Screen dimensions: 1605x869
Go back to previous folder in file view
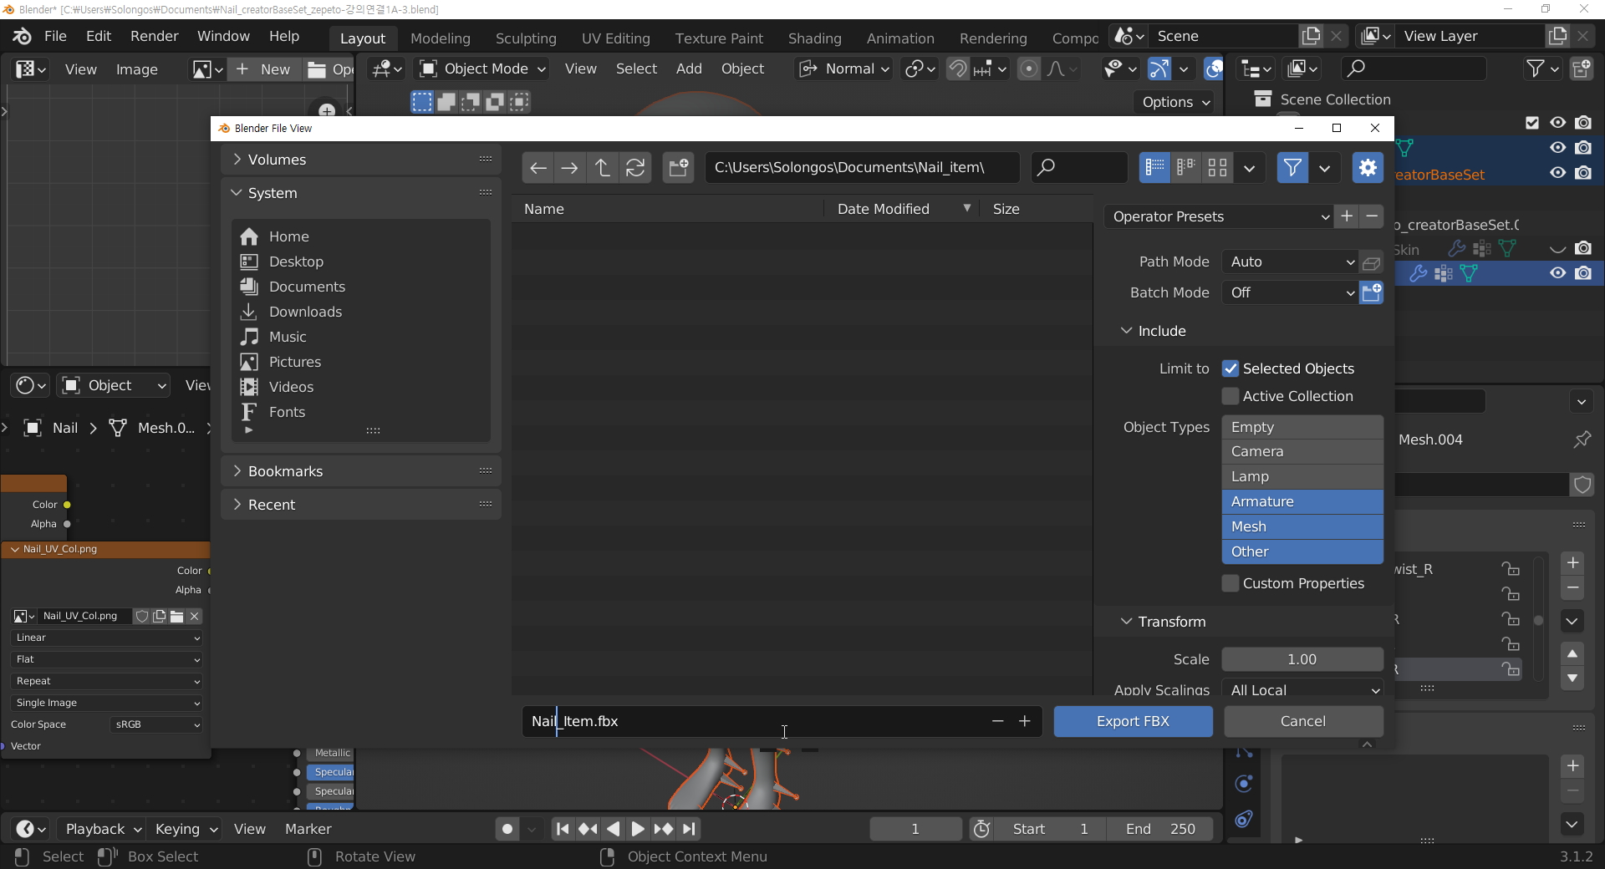point(538,168)
